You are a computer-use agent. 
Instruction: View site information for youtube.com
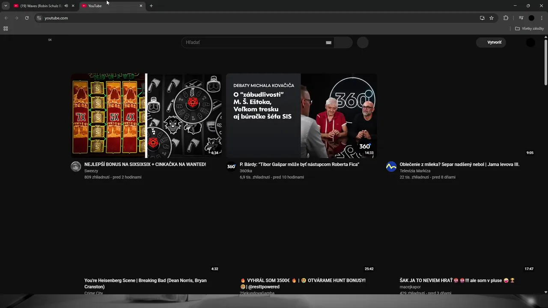[39, 18]
